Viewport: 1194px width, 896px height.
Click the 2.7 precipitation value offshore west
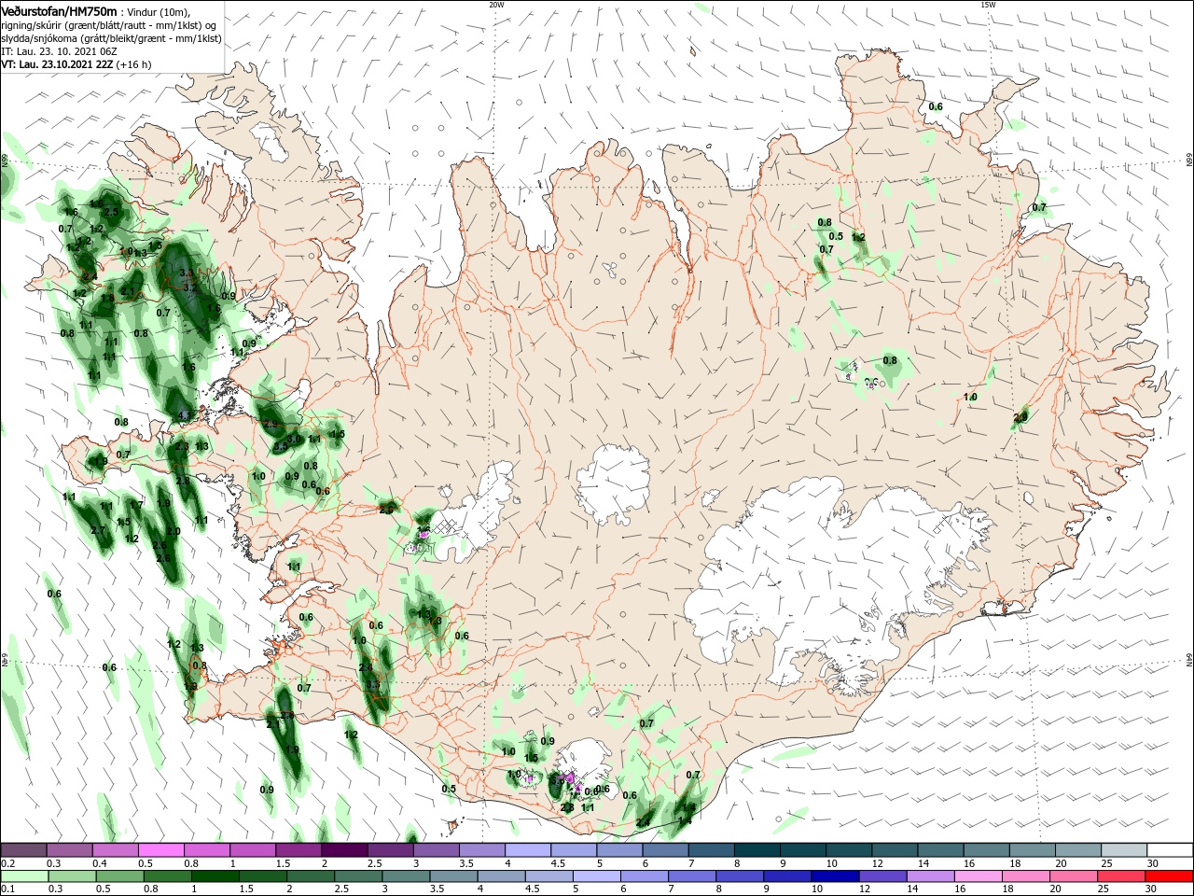click(x=97, y=530)
